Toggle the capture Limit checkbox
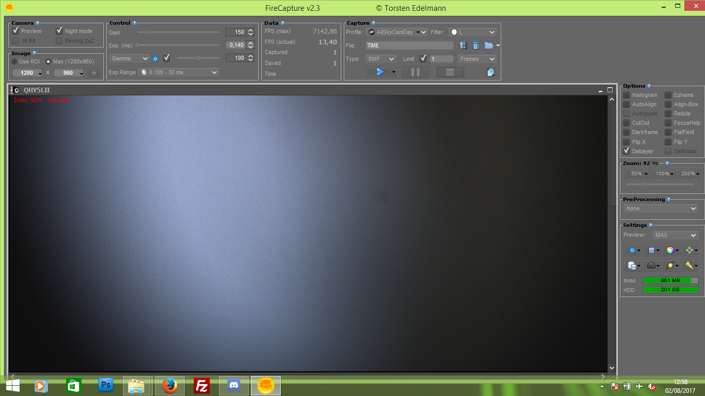Image resolution: width=705 pixels, height=396 pixels. [423, 59]
